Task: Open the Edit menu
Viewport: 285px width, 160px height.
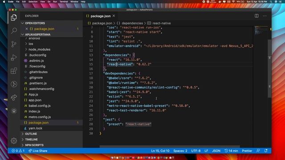Action: pyautogui.click(x=24, y=2)
